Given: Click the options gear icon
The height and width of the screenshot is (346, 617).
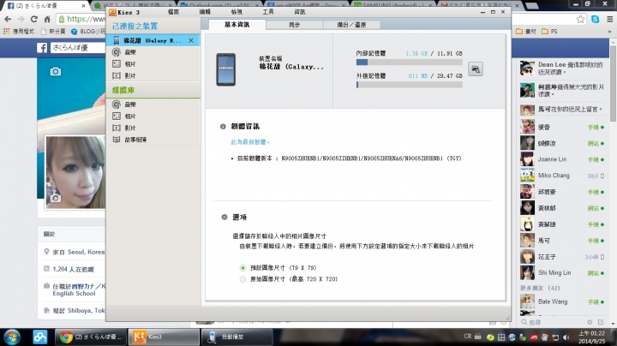Looking at the screenshot, I should click(x=225, y=217).
